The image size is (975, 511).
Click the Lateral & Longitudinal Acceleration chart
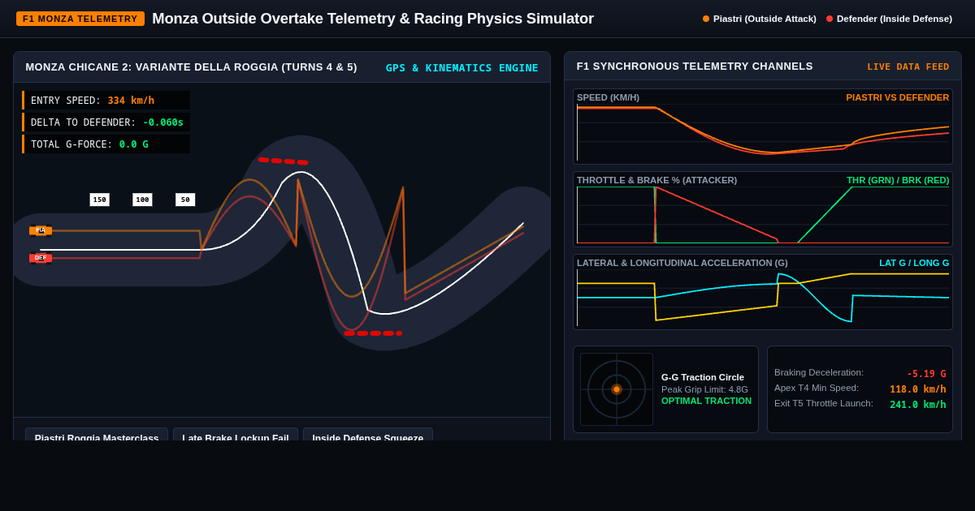point(763,292)
